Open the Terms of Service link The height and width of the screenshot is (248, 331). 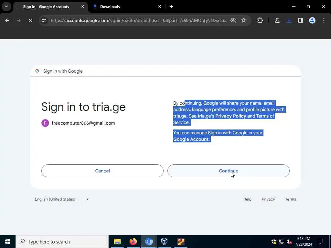coord(224,119)
